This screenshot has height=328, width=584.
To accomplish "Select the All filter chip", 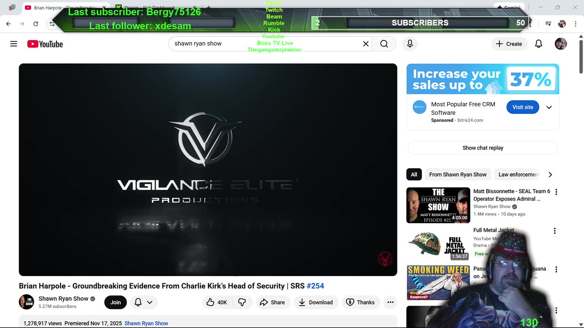I will 414,174.
